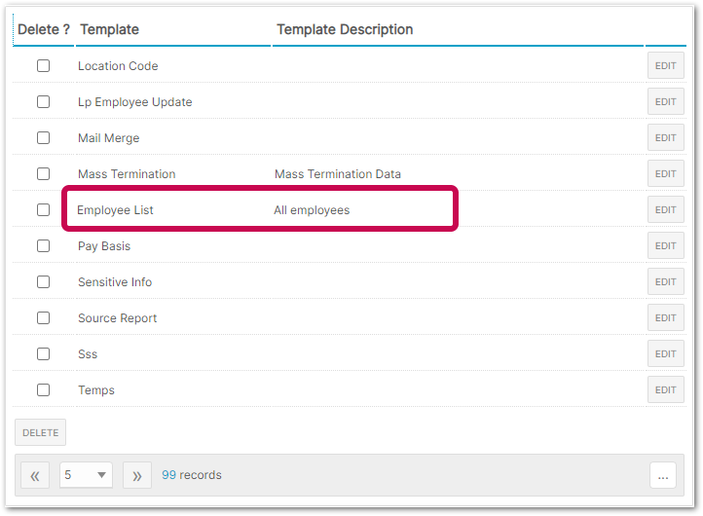The height and width of the screenshot is (516, 703).
Task: Open the ellipsis more options button
Action: click(x=662, y=476)
